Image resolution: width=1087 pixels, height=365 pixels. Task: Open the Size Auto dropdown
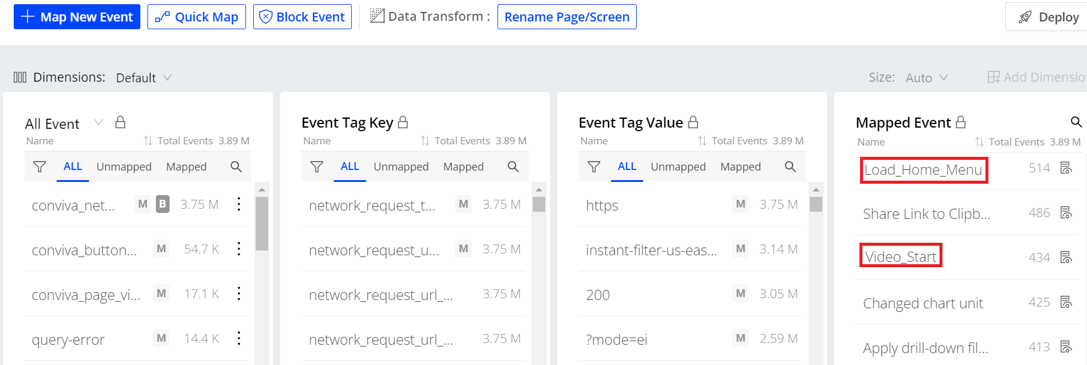pyautogui.click(x=926, y=78)
